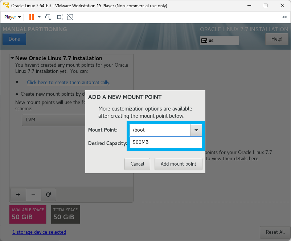Screen dimensions: 291x241
Task: Cancel the new mount point dialog
Action: [137, 164]
